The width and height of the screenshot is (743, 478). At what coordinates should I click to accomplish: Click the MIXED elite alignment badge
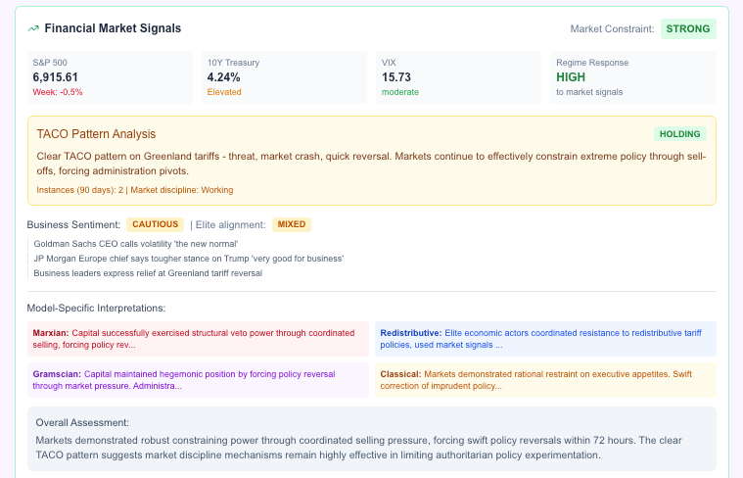(x=292, y=224)
